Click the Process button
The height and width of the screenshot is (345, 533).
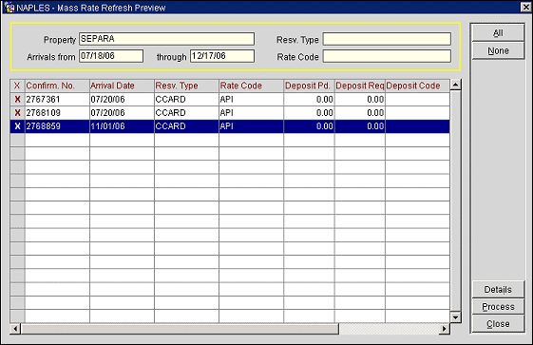coord(498,307)
